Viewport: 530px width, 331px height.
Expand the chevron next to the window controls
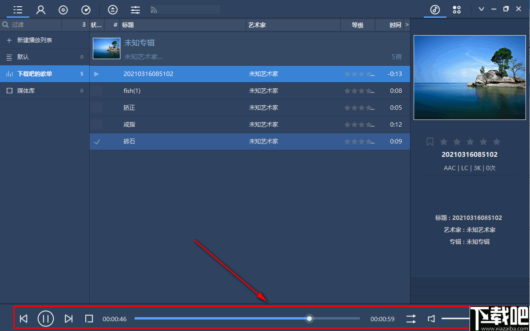(481, 8)
